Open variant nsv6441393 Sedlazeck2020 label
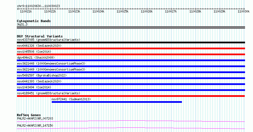The height and width of the screenshot is (132, 253). [39, 81]
